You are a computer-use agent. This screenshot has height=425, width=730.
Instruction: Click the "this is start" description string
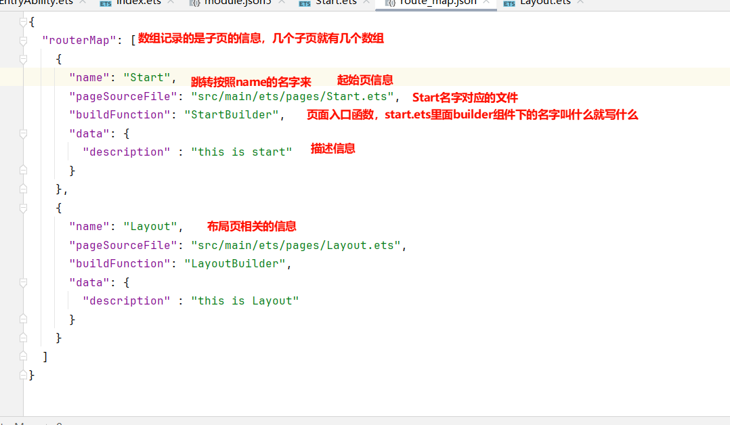coord(242,152)
